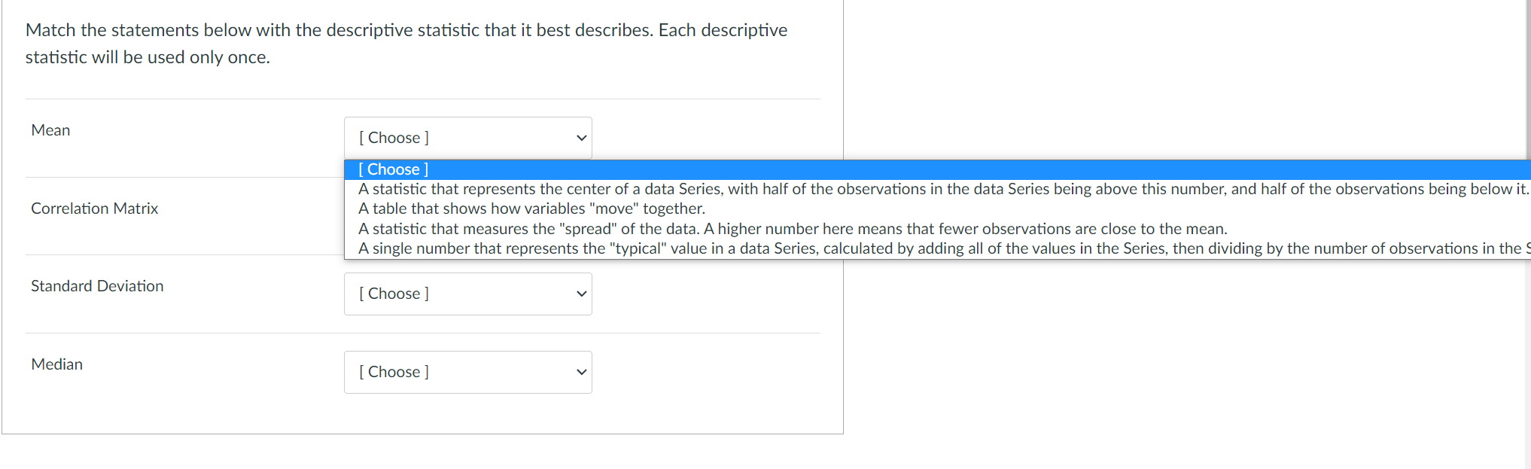Click the chevron on the Median dropdown
This screenshot has height=469, width=1531.
coord(580,372)
